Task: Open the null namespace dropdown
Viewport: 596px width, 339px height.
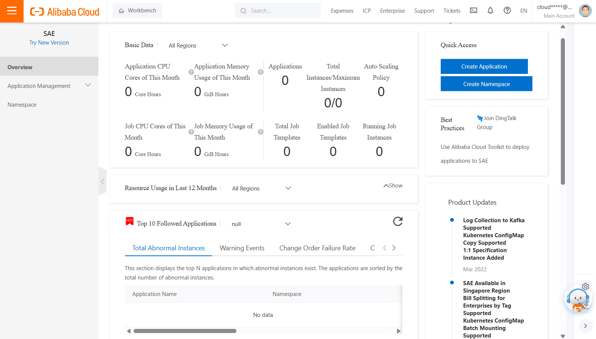Action: point(261,224)
